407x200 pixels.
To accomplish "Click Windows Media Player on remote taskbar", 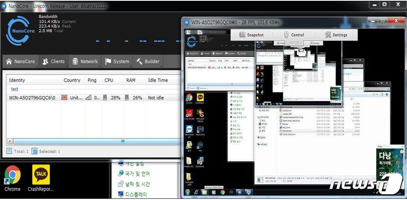I will pyautogui.click(x=214, y=192).
